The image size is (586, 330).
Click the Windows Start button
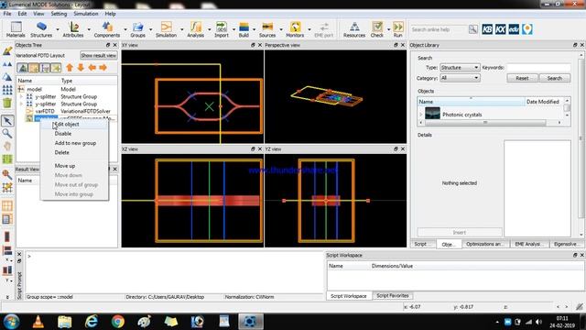tap(11, 322)
